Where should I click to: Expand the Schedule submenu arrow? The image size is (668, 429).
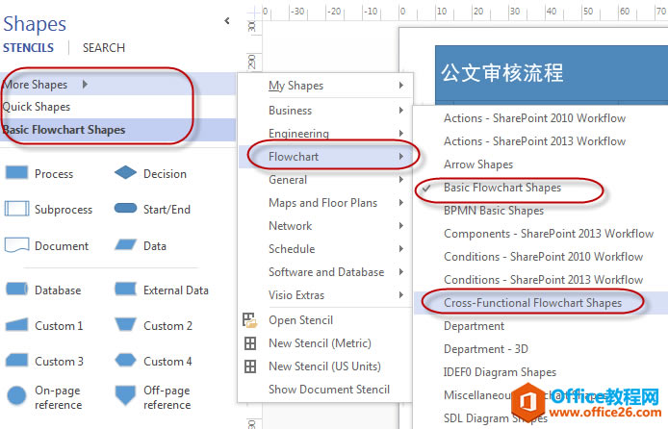[x=400, y=248]
